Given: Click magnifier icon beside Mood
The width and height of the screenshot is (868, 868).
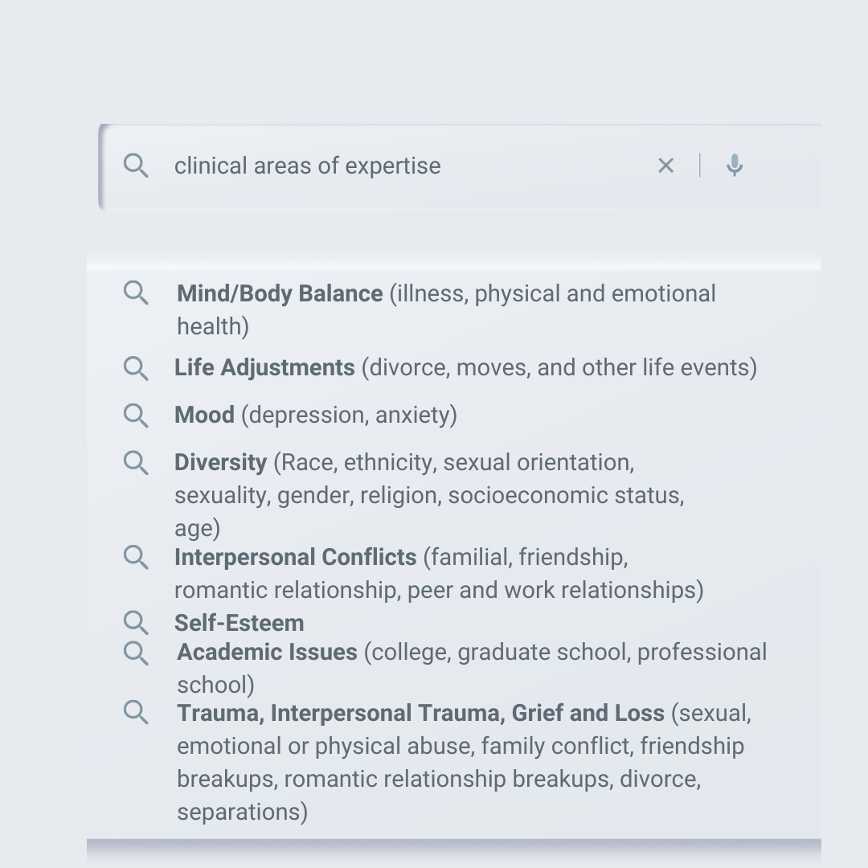Looking at the screenshot, I should pyautogui.click(x=136, y=416).
